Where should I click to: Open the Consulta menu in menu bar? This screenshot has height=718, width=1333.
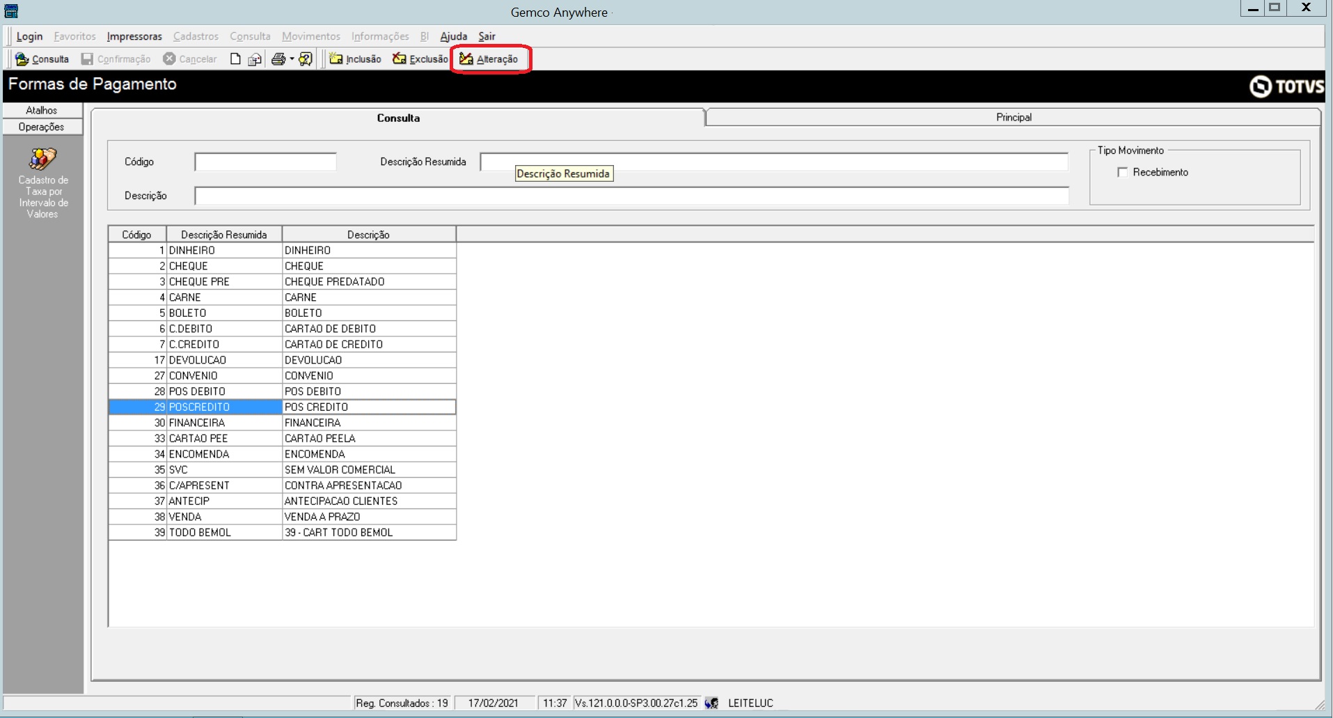pyautogui.click(x=250, y=36)
